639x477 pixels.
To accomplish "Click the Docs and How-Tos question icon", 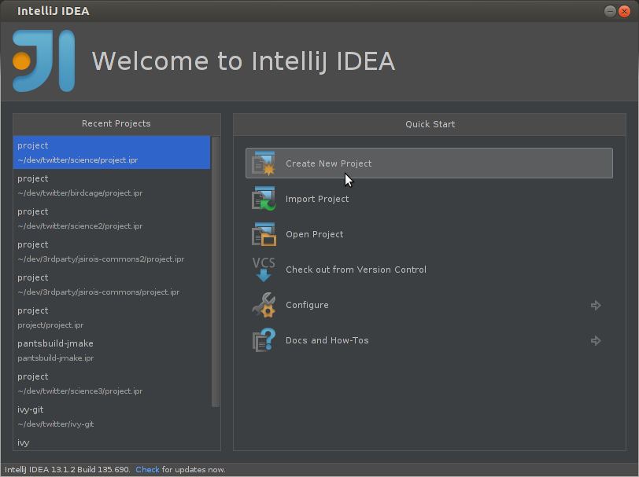I will tap(264, 340).
